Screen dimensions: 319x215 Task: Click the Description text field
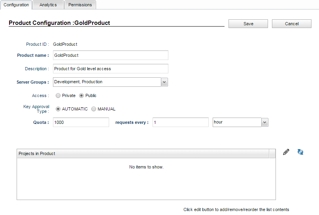[111, 69]
